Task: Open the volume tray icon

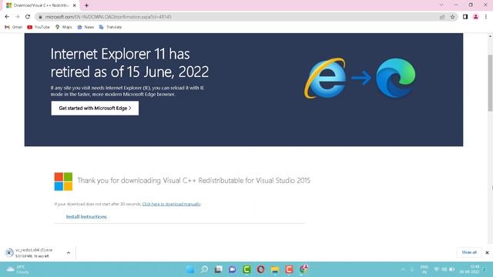Action: [x=444, y=269]
